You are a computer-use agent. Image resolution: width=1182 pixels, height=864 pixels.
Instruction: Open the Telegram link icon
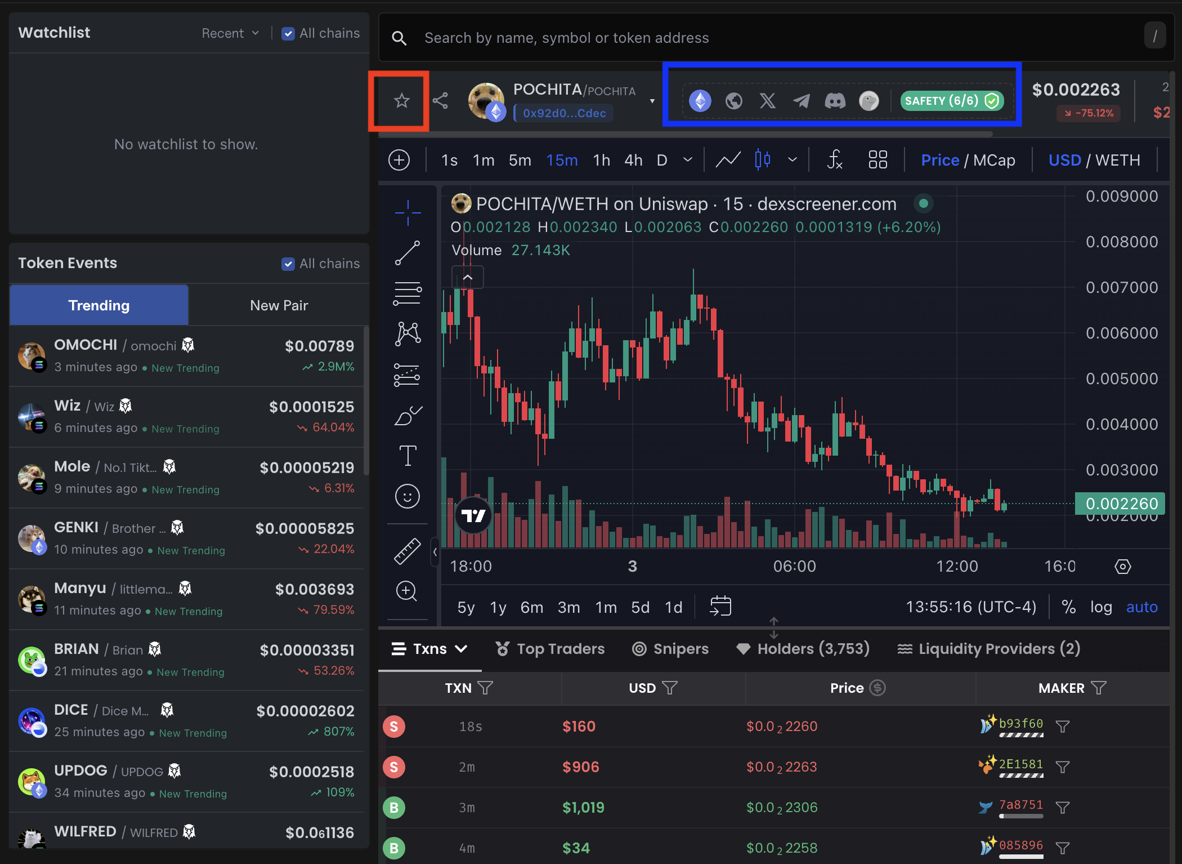pyautogui.click(x=801, y=101)
